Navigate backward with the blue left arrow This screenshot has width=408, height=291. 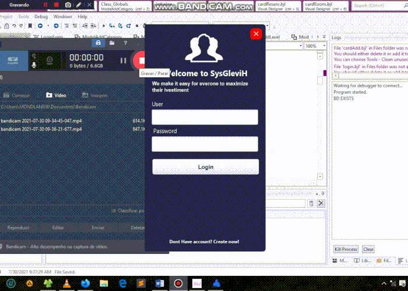[40, 26]
